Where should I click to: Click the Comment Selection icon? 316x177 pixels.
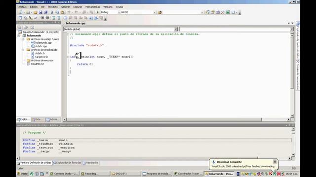click(x=54, y=18)
